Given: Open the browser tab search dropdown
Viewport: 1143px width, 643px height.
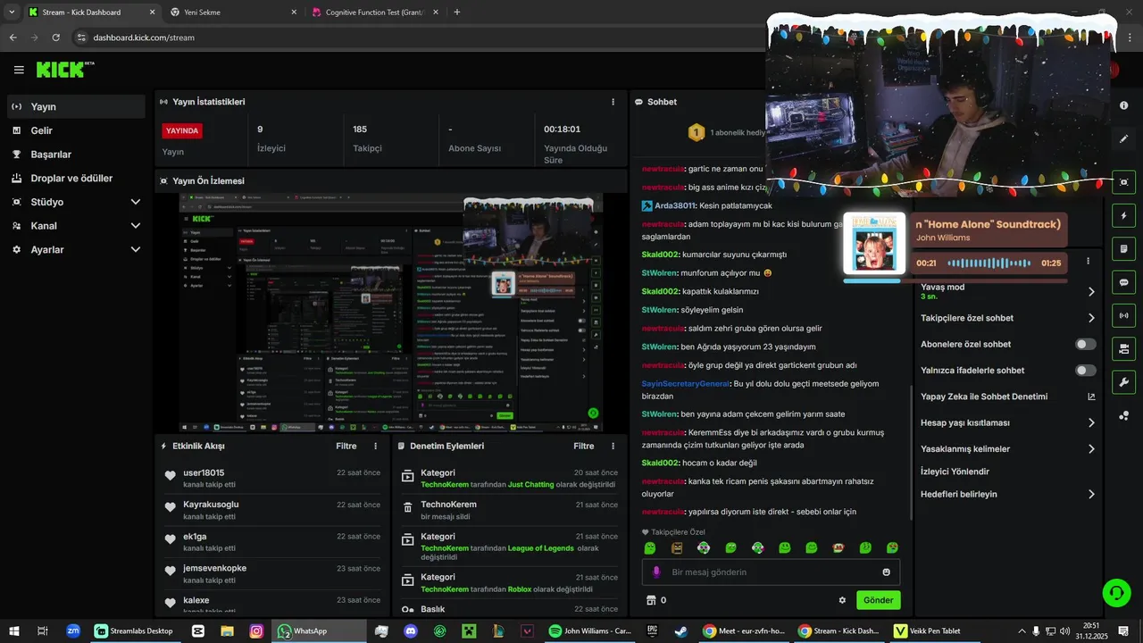Looking at the screenshot, I should point(12,13).
